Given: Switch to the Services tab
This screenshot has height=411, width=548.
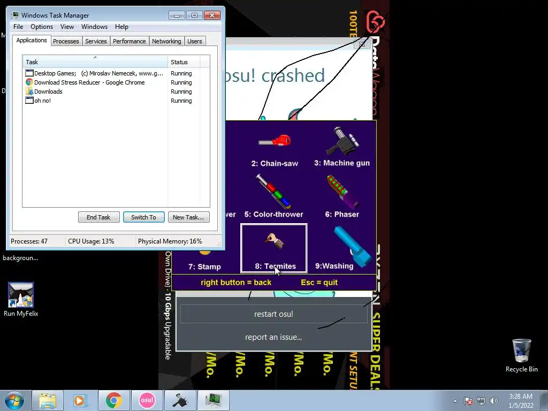Looking at the screenshot, I should click(96, 41).
